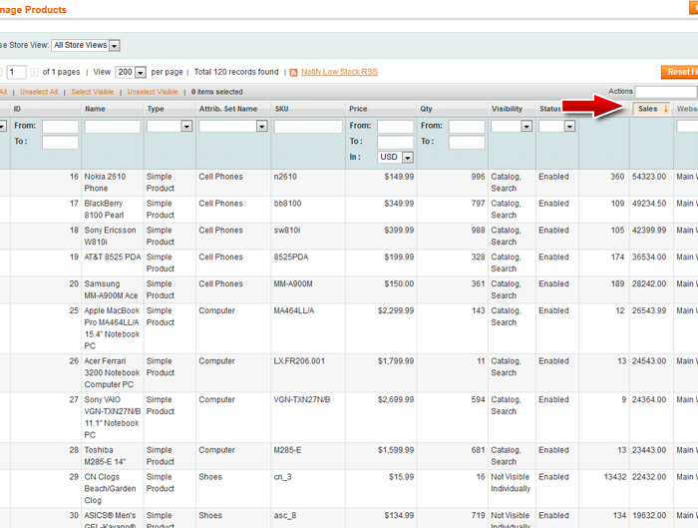
Task: Sort by Visibility column header
Action: point(507,109)
